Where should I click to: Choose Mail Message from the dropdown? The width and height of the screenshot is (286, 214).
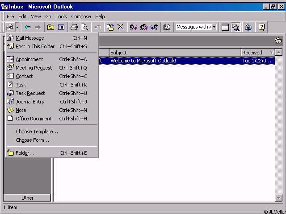(x=52, y=38)
